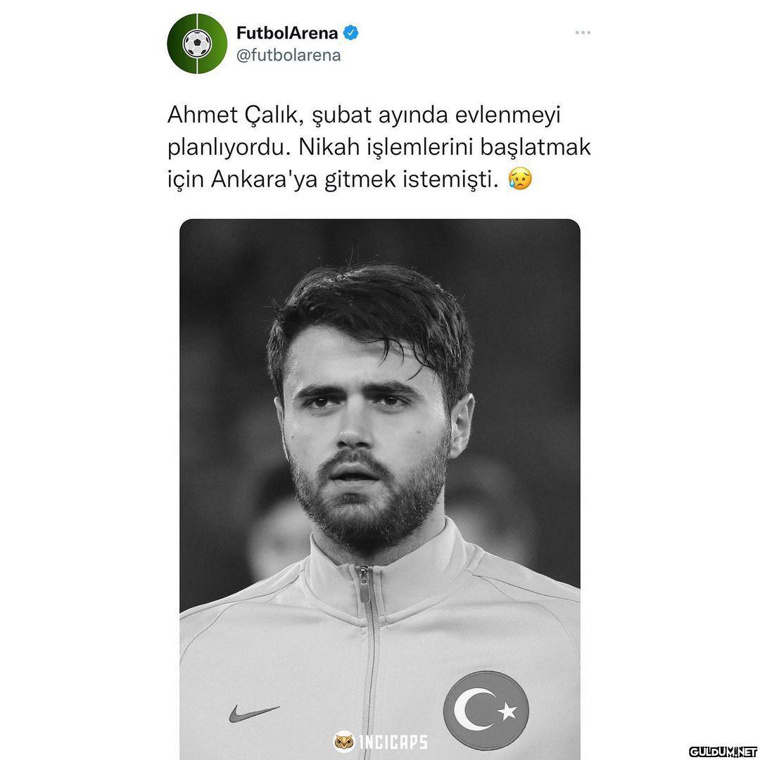
Task: Click the Incicaps owl logo
Action: (343, 742)
